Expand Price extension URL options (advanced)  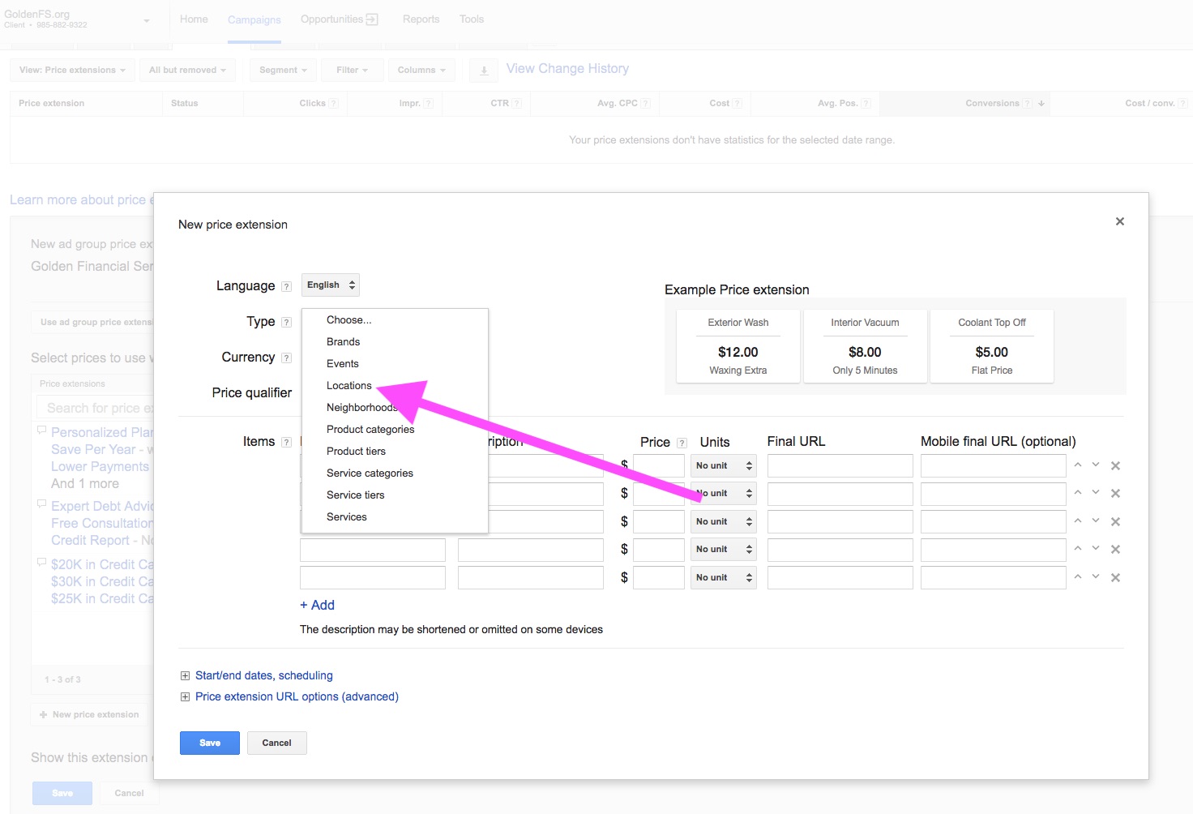[296, 696]
